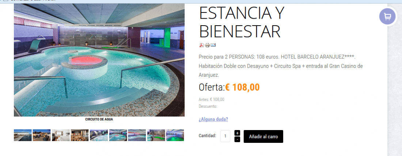Select the thumbnail of the breakfast buffet

[x=80, y=135]
